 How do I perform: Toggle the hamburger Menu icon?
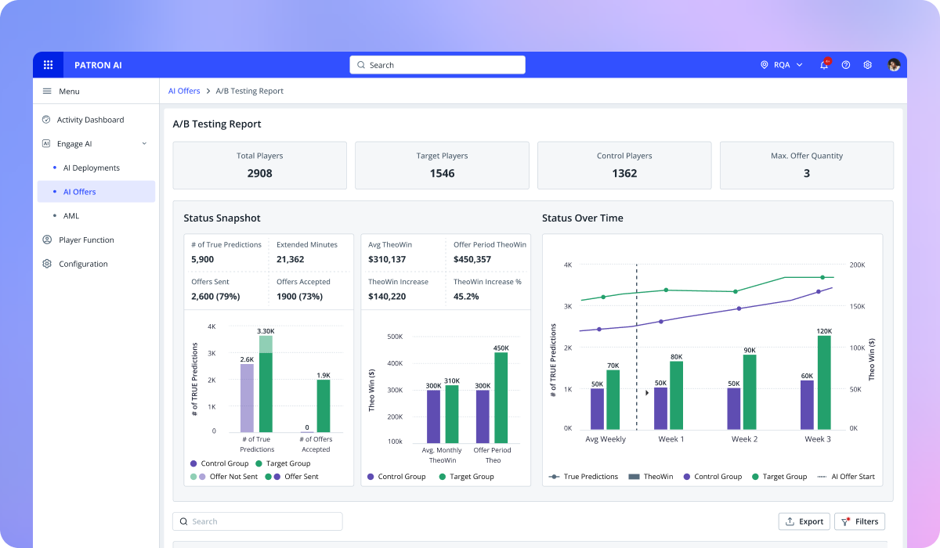(x=47, y=92)
